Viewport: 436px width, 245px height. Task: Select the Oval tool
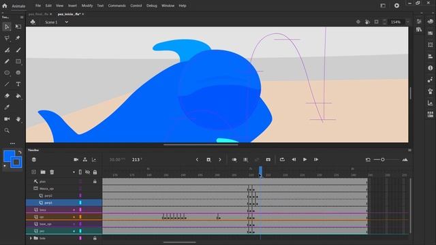click(7, 73)
